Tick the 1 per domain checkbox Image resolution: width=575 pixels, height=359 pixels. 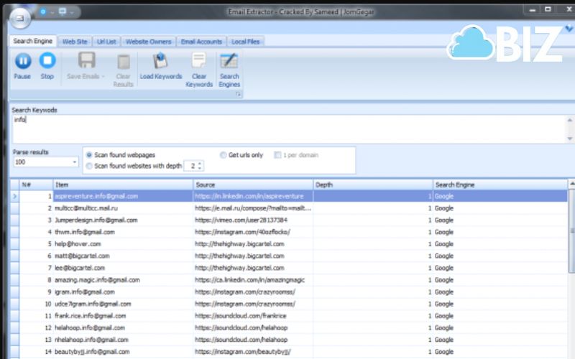277,155
